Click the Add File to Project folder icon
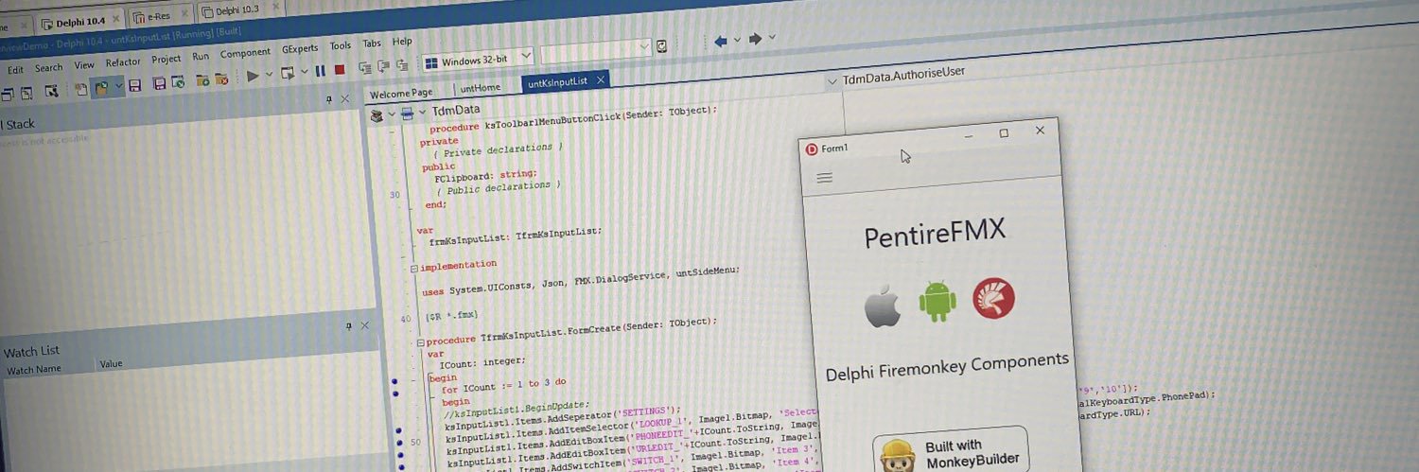The height and width of the screenshot is (472, 1419). click(x=202, y=79)
